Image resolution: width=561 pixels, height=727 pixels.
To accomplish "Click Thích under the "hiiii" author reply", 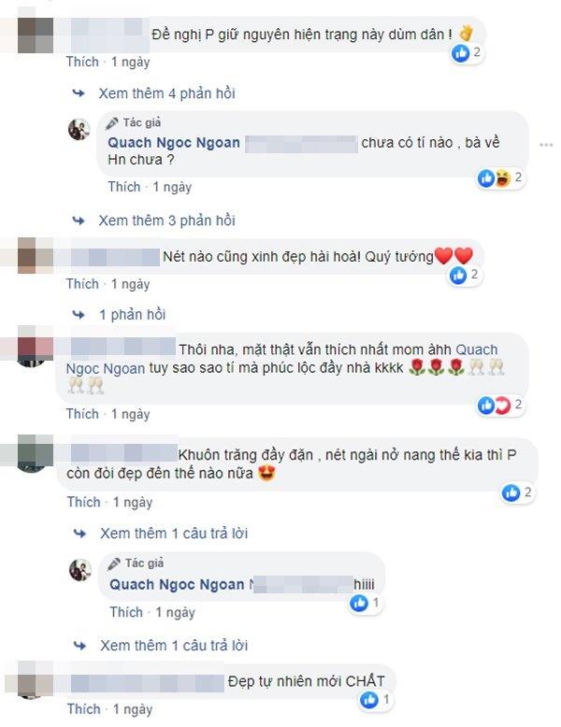I will pos(126,612).
